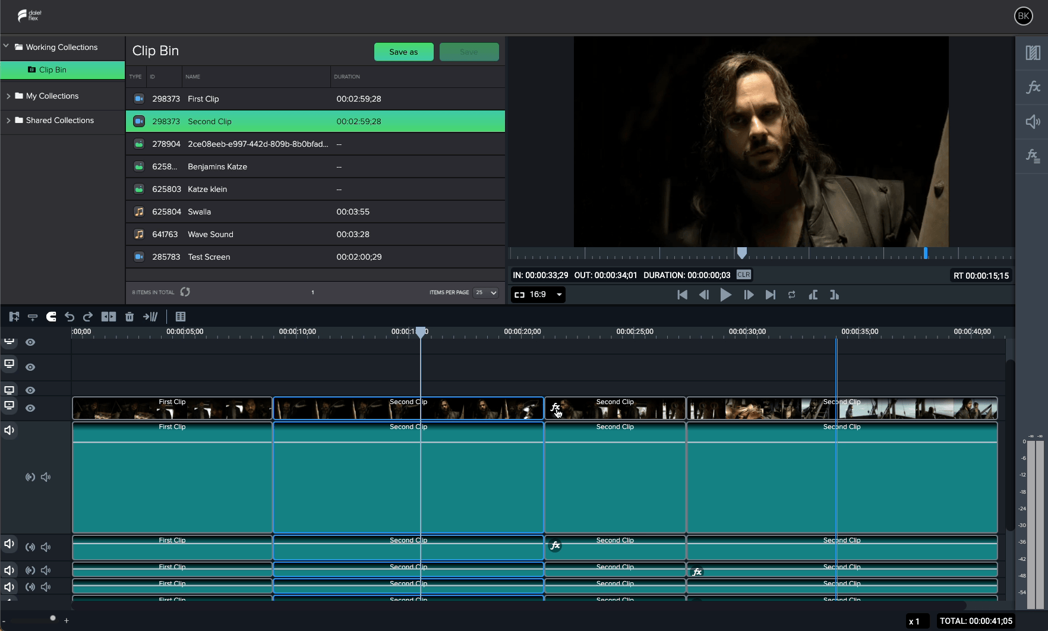Open the audio volume panel in right sidebar

point(1033,122)
